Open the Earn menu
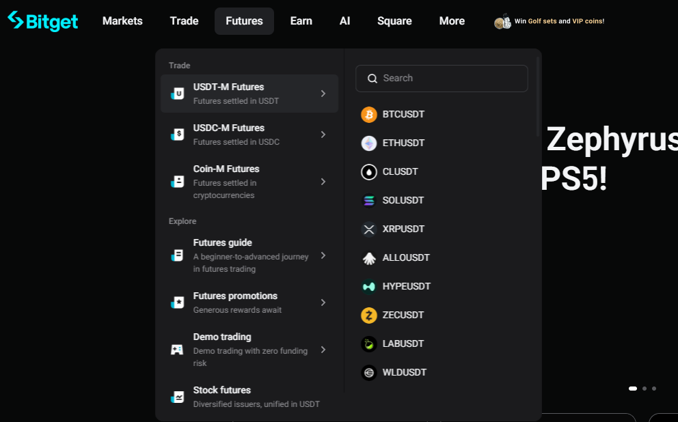 pos(301,20)
